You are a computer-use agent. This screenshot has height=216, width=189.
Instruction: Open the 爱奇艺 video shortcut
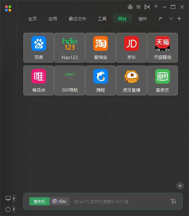tap(162, 80)
